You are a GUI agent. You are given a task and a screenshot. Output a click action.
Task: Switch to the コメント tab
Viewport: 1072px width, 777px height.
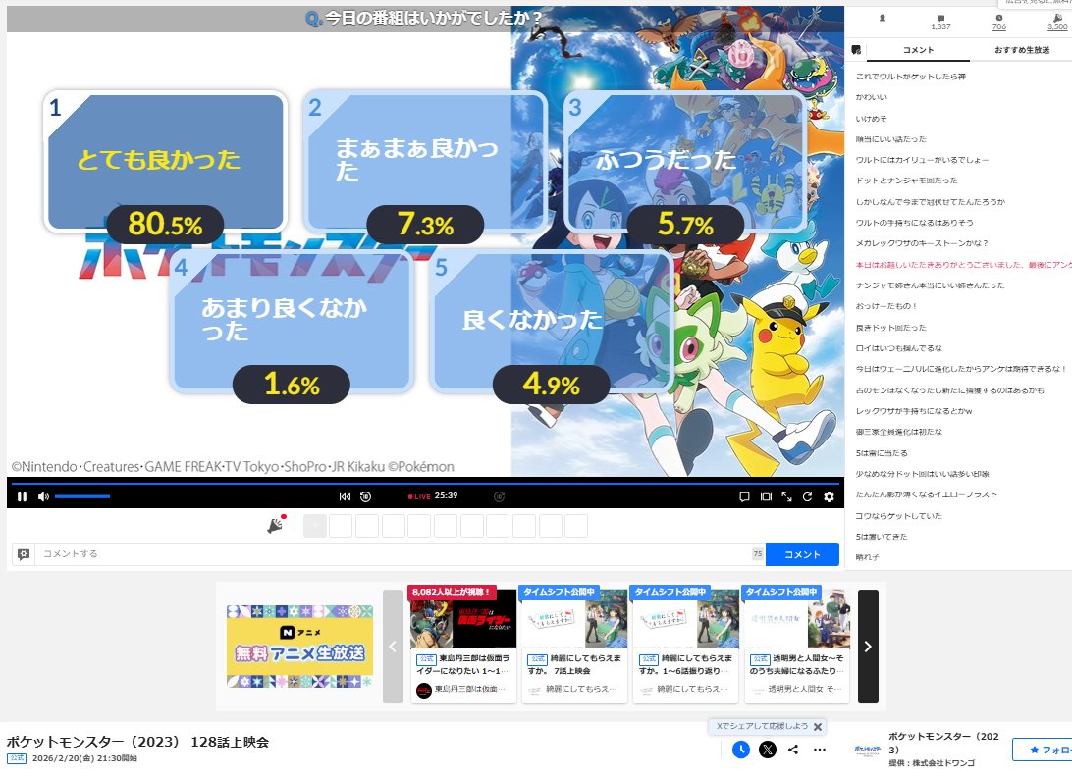coord(918,50)
